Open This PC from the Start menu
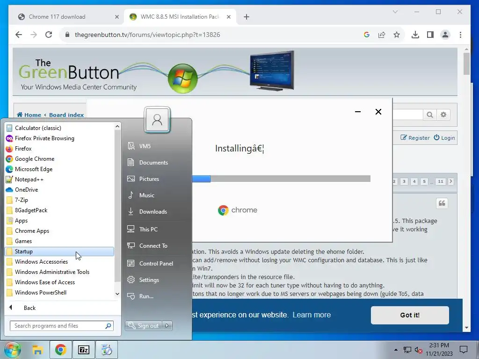Screen dimensions: 479x359 (x=156, y=229)
